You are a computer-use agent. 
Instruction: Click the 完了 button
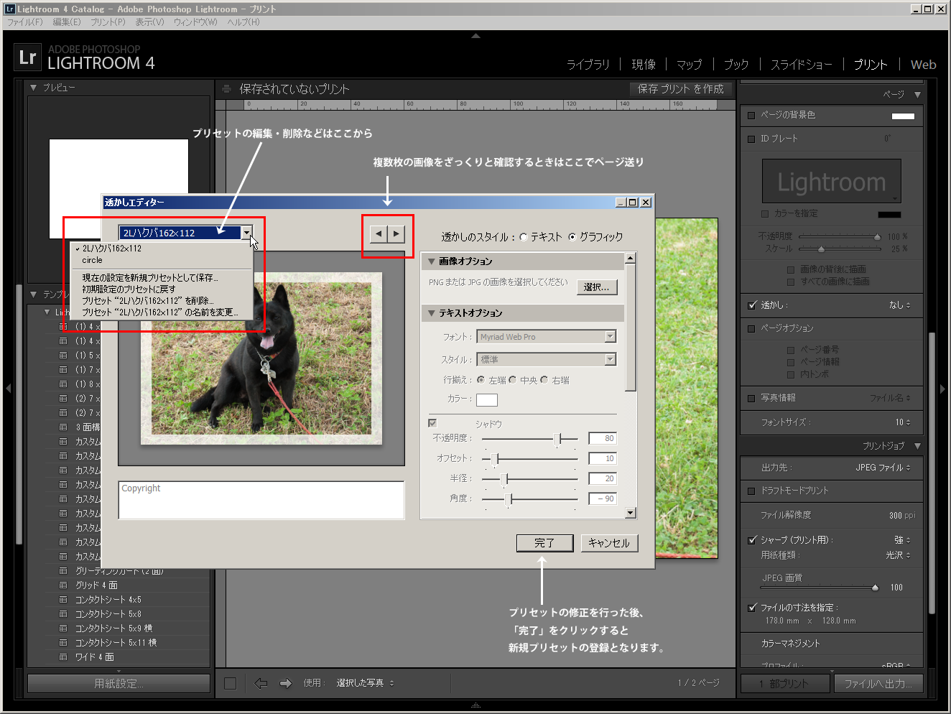pos(544,543)
